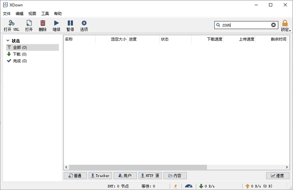Open the 文件 (File) menu

tap(7, 14)
